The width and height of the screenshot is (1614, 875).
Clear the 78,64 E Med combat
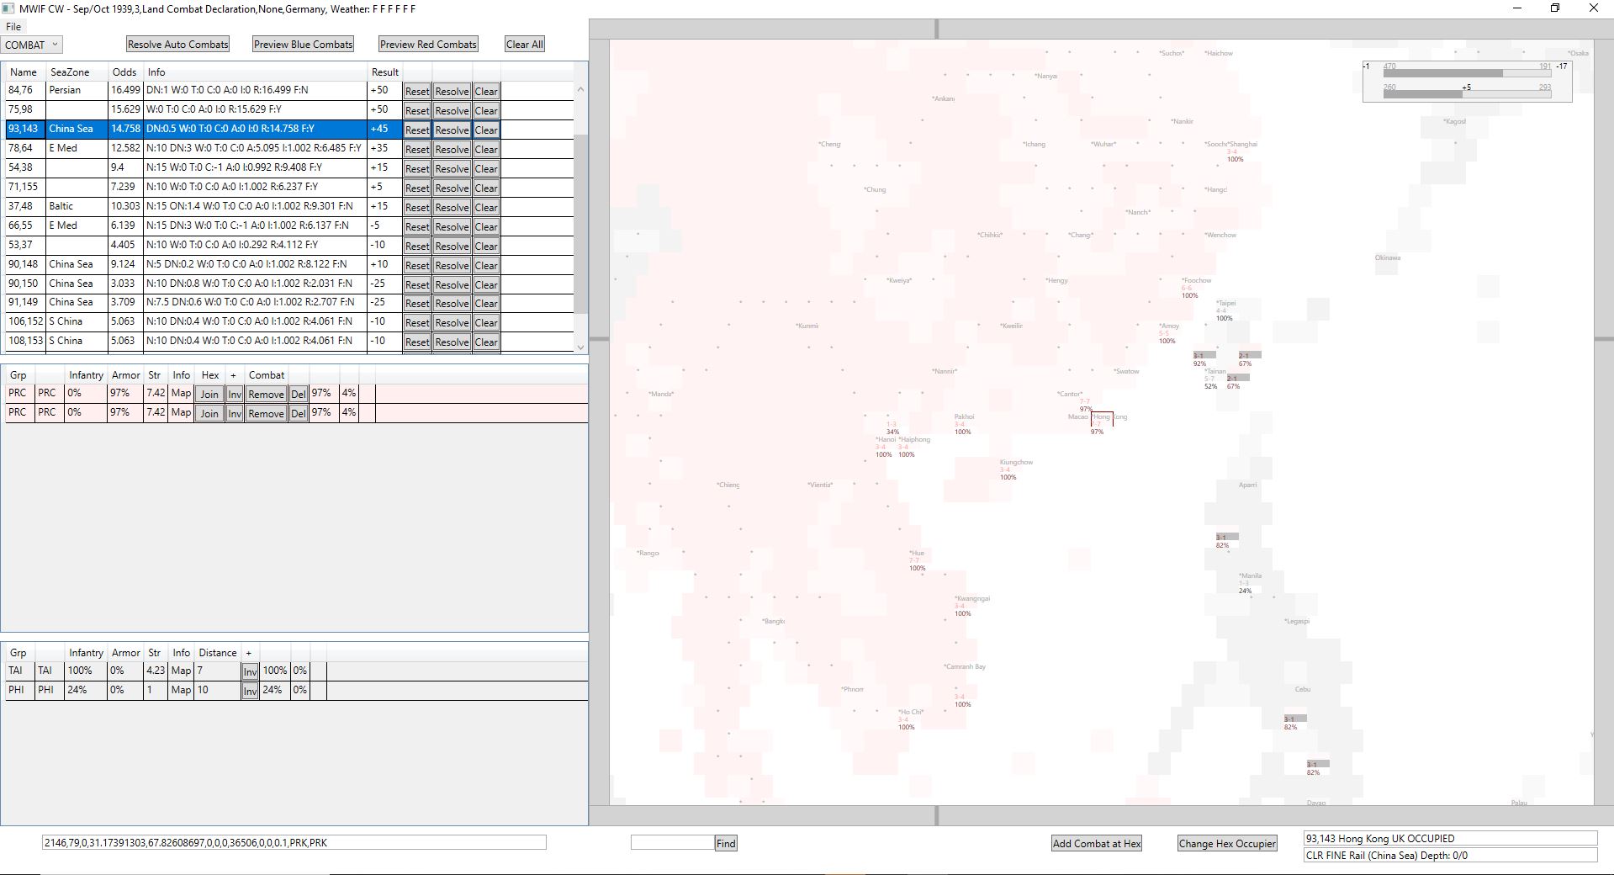(x=486, y=149)
